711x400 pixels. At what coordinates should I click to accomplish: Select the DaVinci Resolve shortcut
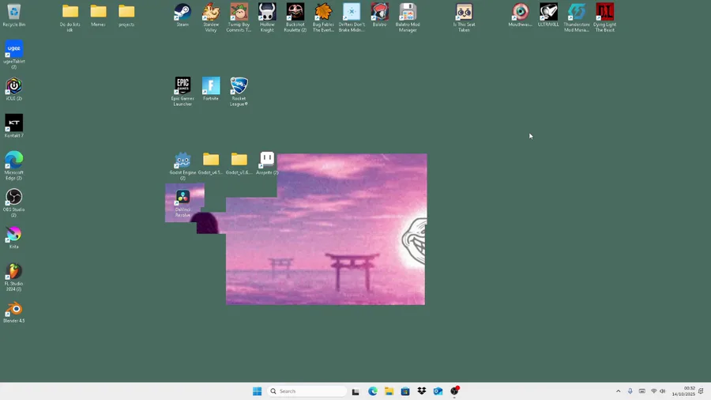coord(182,202)
